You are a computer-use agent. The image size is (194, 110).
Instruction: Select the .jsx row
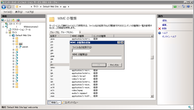pyautogui.click(x=60, y=65)
